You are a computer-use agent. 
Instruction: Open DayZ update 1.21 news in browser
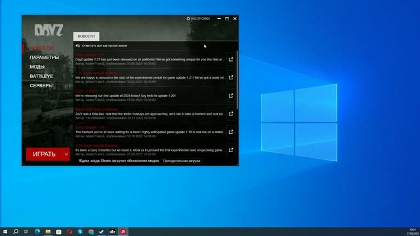[231, 60]
